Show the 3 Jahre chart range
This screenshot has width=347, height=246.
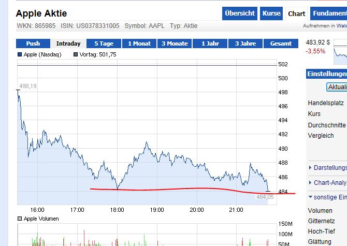pos(245,44)
